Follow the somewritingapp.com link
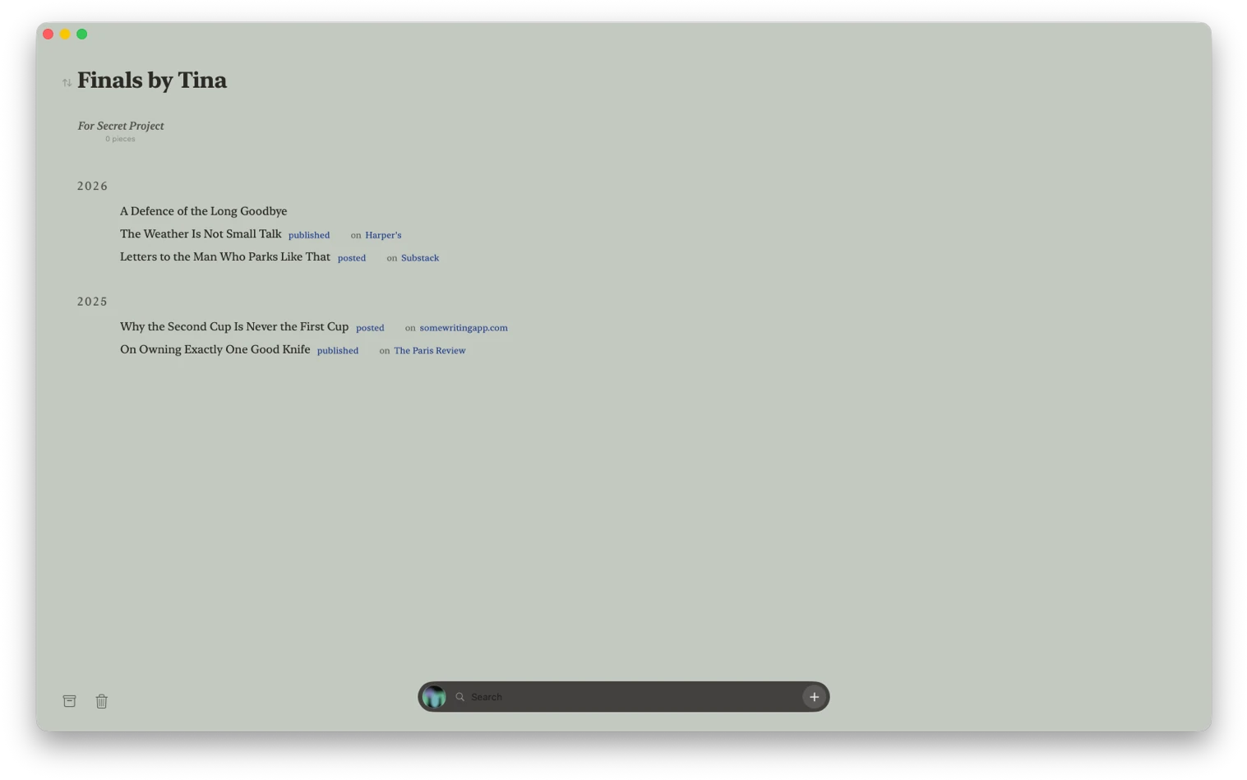This screenshot has height=780, width=1247. pos(464,328)
